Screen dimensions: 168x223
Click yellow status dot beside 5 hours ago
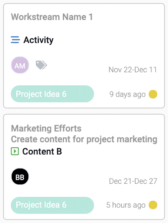point(153,205)
